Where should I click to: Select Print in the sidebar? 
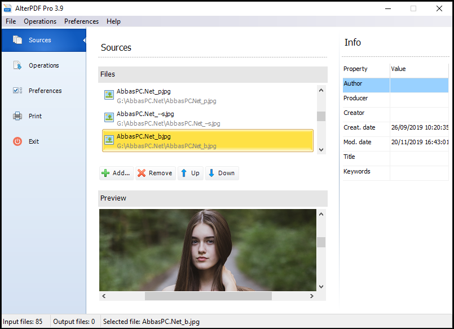pyautogui.click(x=44, y=116)
